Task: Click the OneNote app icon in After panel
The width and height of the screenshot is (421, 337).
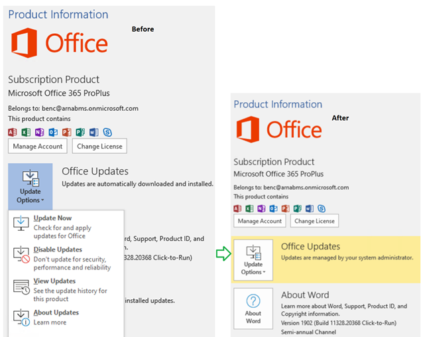Action: point(261,208)
